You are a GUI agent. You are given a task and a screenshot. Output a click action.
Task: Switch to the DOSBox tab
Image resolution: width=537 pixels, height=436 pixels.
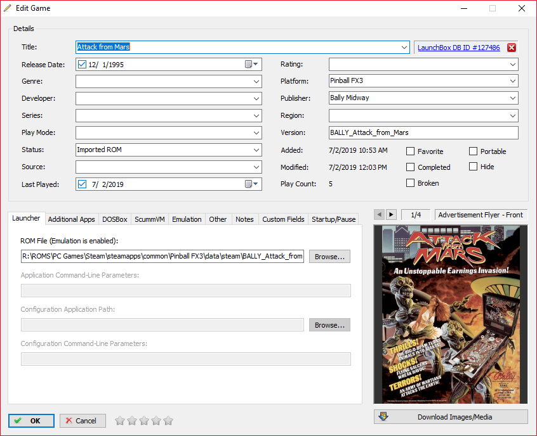(115, 219)
